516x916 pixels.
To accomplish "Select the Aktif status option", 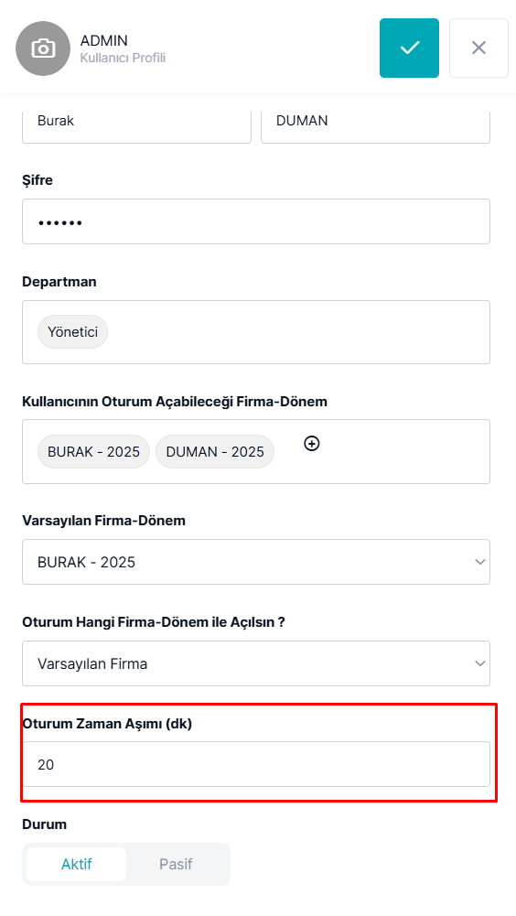I will click(x=77, y=864).
